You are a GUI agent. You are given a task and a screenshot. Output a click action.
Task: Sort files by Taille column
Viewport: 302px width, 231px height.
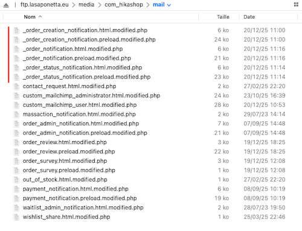pyautogui.click(x=223, y=17)
